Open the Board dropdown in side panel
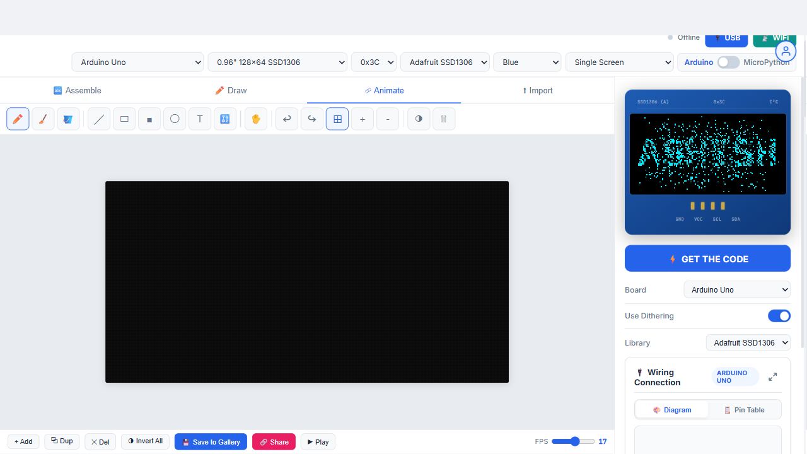 click(x=737, y=290)
